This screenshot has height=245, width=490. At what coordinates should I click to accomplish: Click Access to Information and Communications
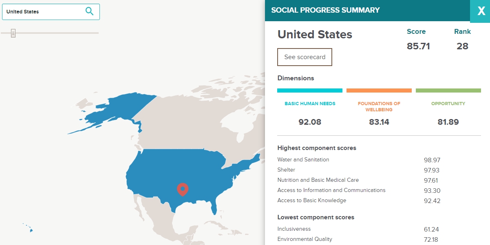331,190
